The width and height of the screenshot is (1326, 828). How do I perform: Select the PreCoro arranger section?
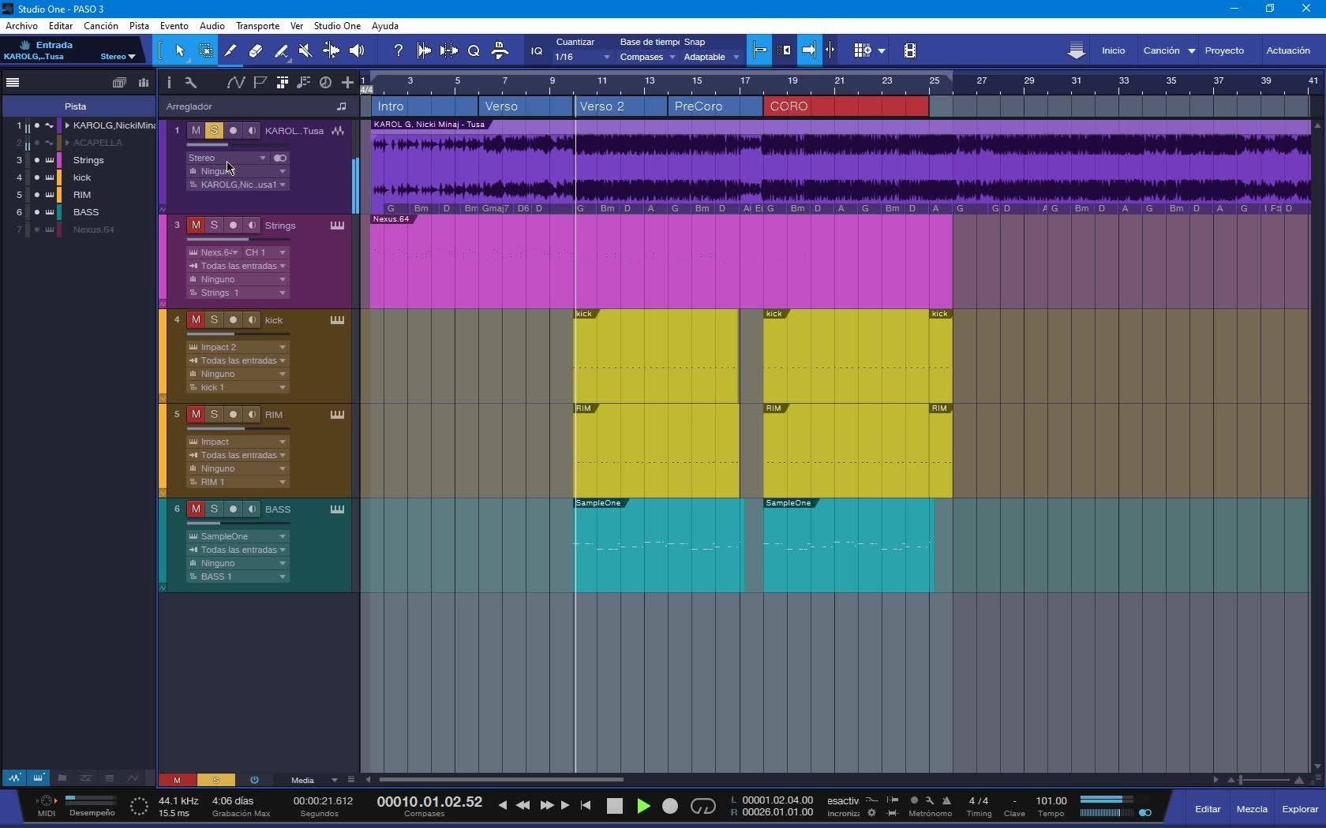point(715,106)
